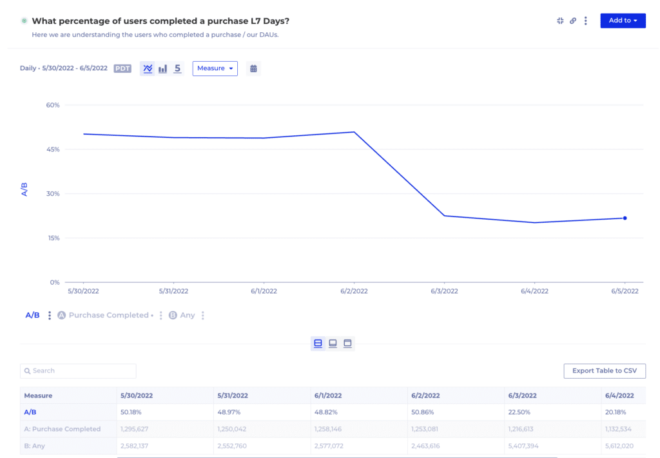Open the calendar date picker icon
The image size is (660, 458).
[253, 68]
